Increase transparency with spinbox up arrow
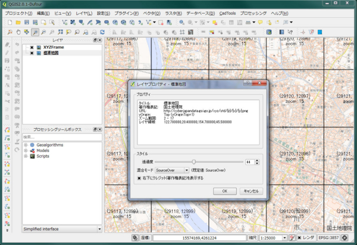Viewport: 357px width, 245px height. tap(257, 160)
